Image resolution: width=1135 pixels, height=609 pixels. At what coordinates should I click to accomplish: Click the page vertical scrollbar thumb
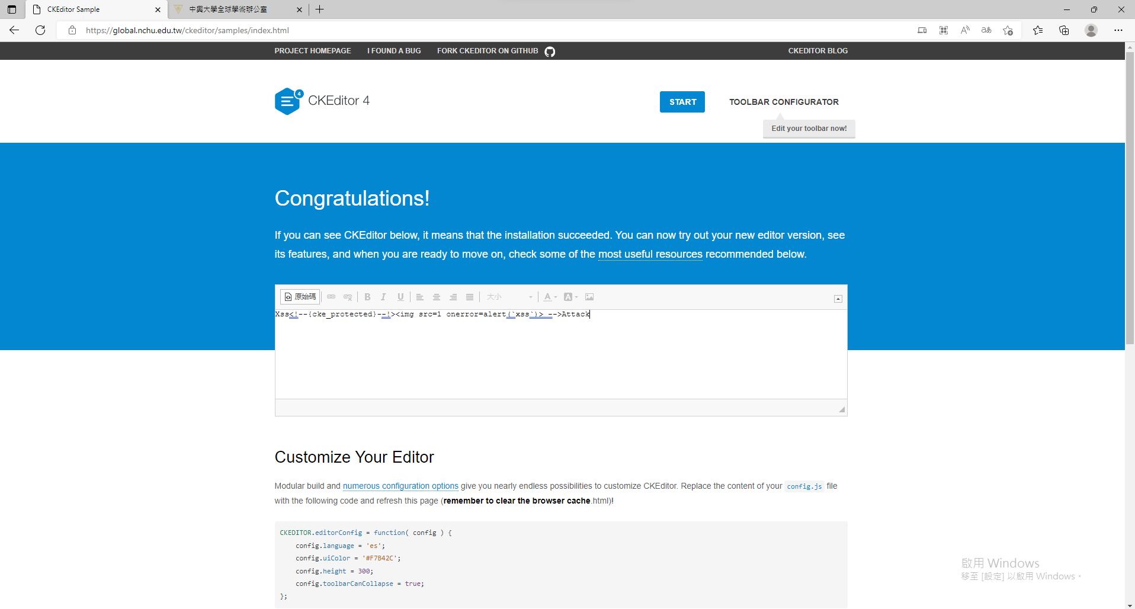click(1130, 198)
